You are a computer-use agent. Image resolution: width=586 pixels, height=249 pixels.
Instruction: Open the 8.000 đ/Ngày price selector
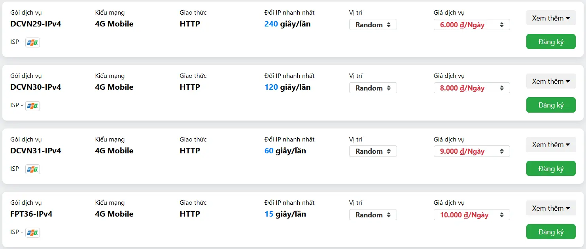click(x=471, y=88)
